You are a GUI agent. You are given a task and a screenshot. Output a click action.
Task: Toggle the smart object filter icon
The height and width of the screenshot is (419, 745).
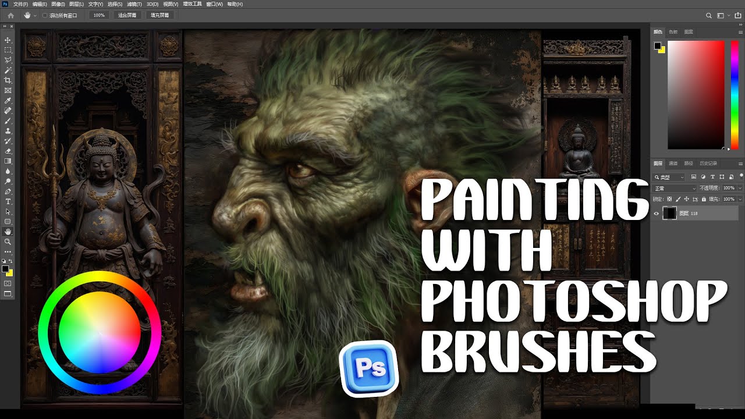tap(731, 177)
